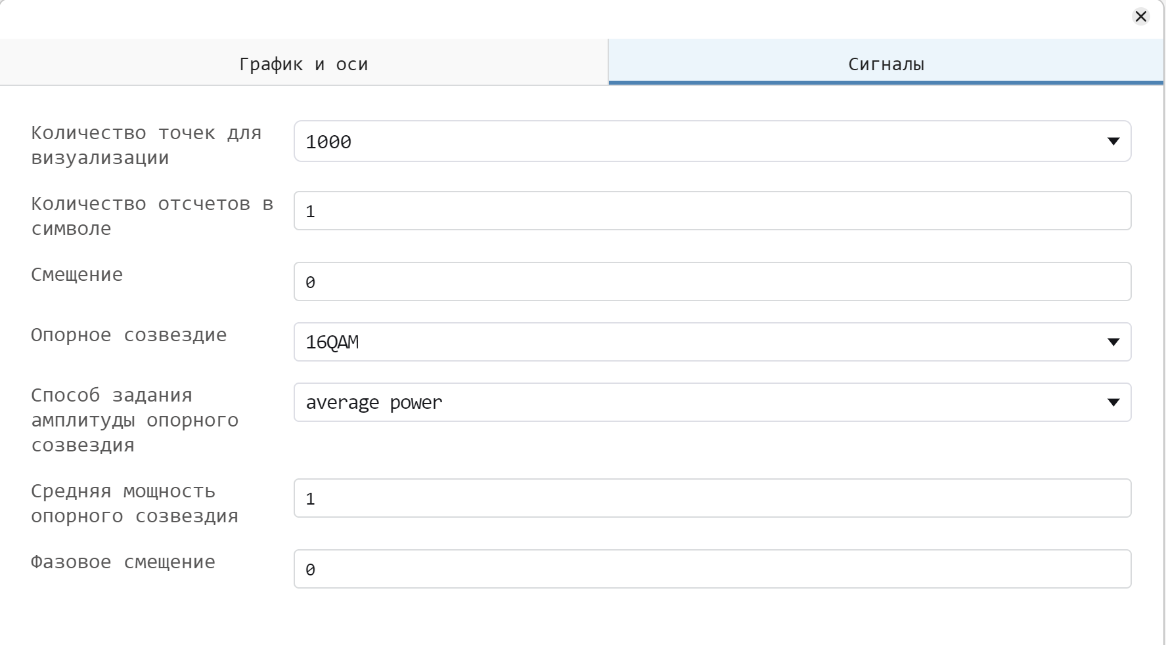The width and height of the screenshot is (1166, 645).
Task: Click into the "Смещение" input field
Action: 712,282
